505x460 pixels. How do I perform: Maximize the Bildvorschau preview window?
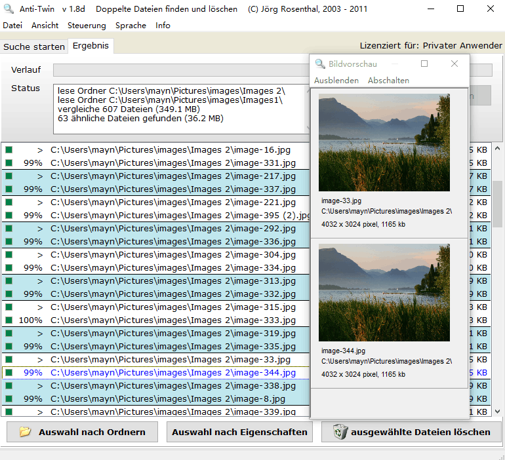click(424, 64)
